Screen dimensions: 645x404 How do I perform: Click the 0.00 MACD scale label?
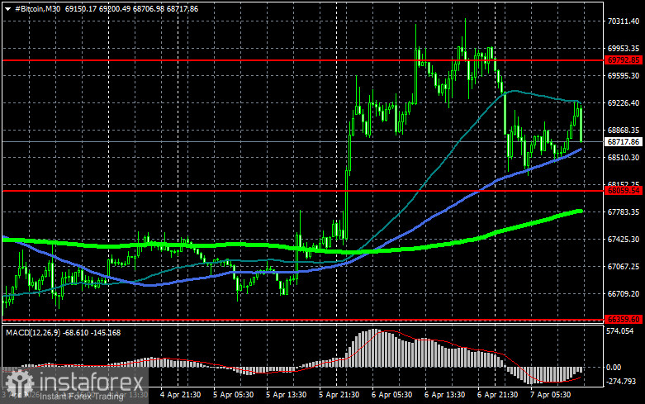(x=614, y=368)
